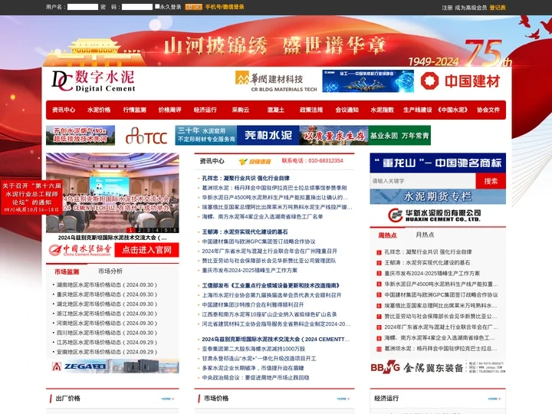Open the 水泥指数 nav menu item

(383, 110)
